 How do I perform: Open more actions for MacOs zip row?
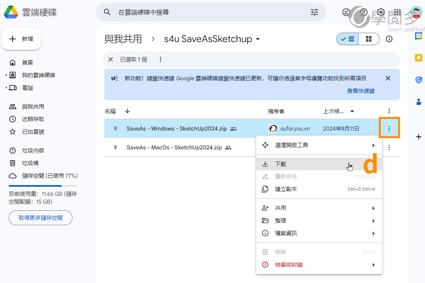tap(389, 147)
